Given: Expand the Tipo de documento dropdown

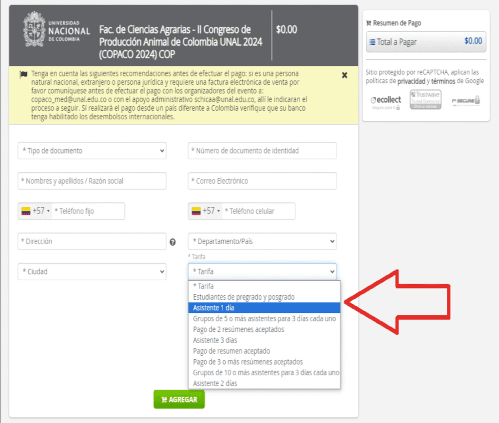Looking at the screenshot, I should (x=92, y=151).
